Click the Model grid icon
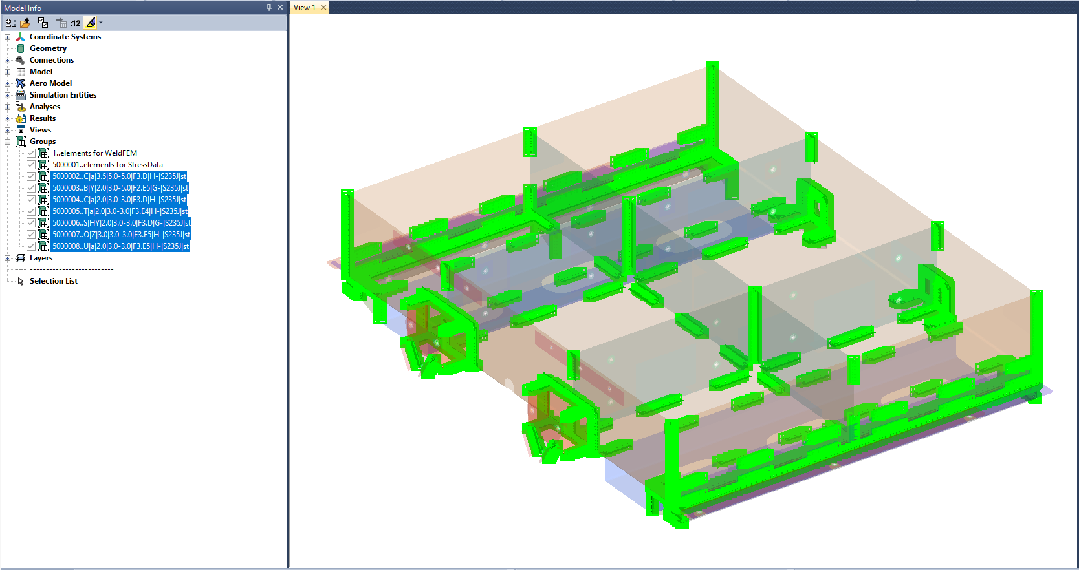 click(21, 72)
